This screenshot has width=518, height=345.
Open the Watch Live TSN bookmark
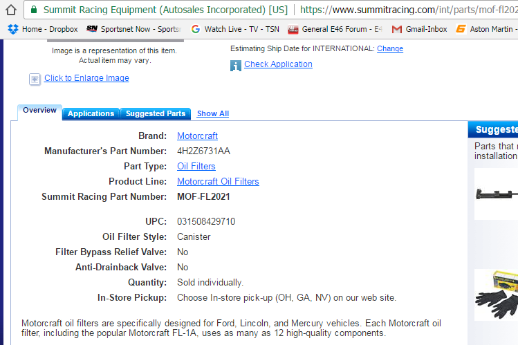click(x=234, y=29)
